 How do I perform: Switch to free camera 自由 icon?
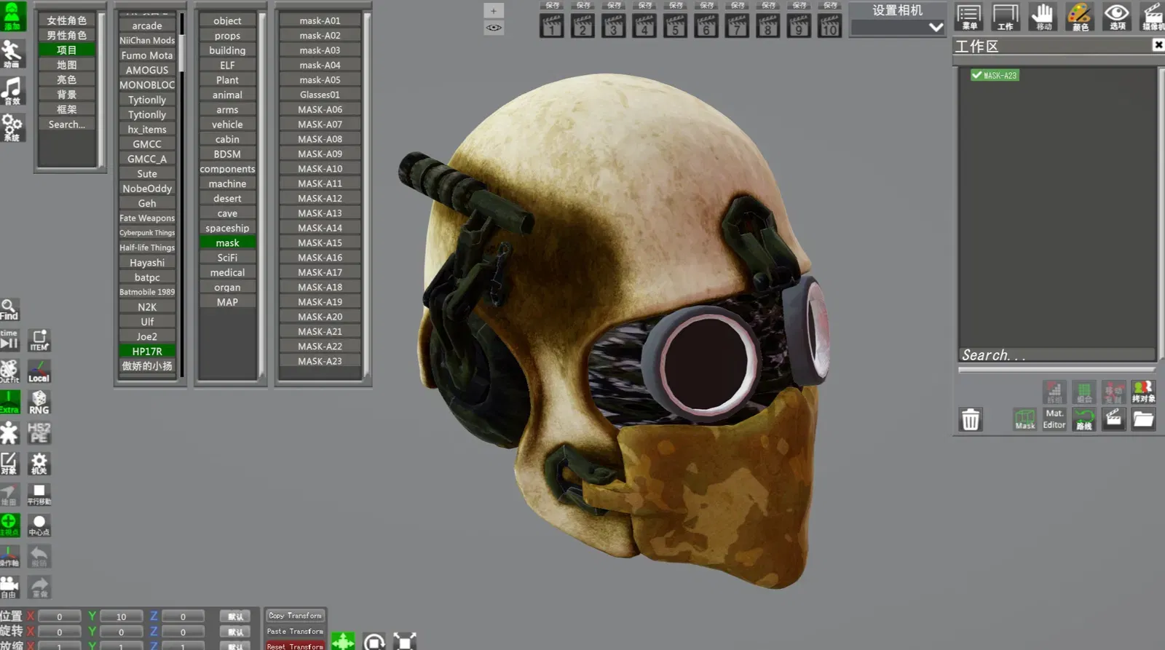9,587
